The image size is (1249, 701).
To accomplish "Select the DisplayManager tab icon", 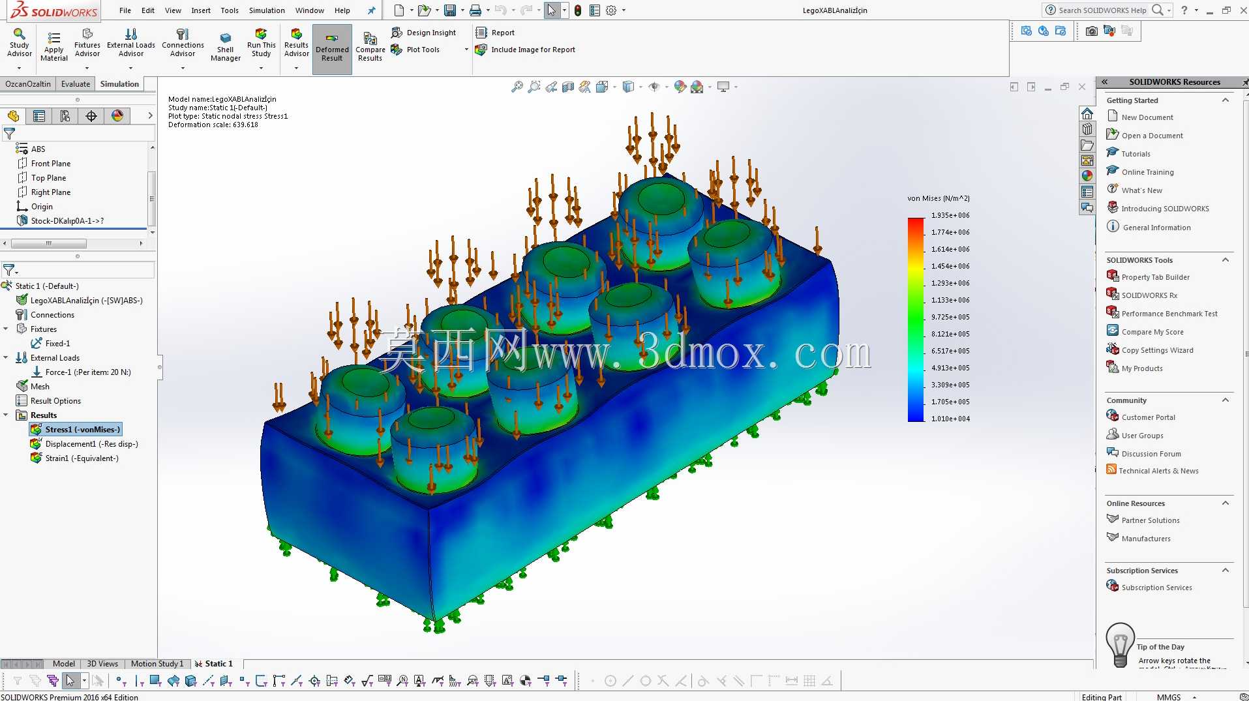I will [117, 116].
